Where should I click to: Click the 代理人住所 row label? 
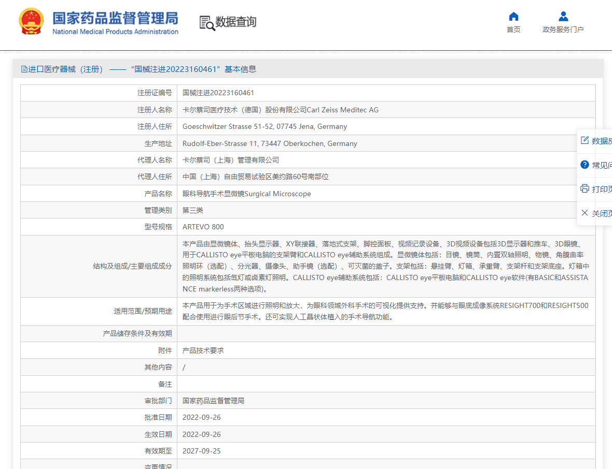[155, 177]
